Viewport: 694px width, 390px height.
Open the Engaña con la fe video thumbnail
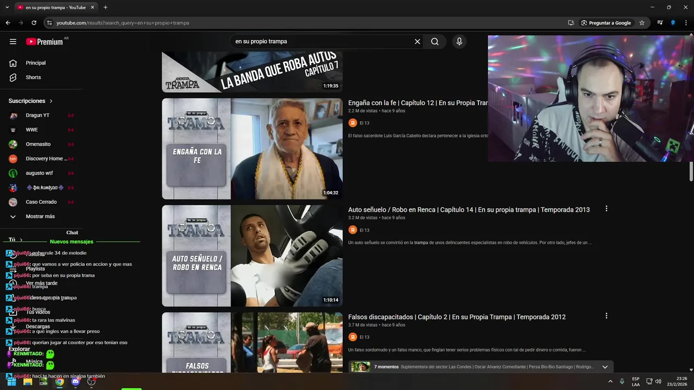(252, 148)
